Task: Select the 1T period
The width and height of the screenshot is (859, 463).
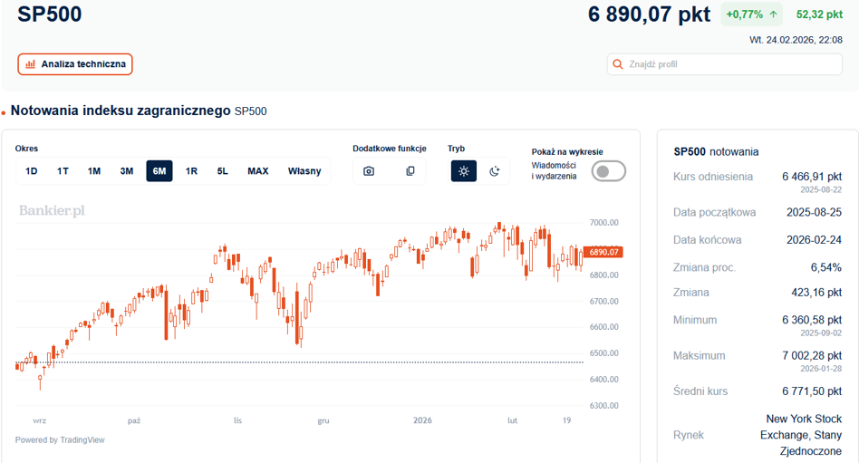Action: pyautogui.click(x=63, y=171)
